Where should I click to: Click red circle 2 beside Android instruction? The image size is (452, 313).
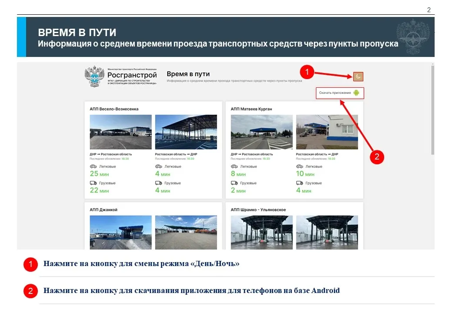[x=30, y=291]
